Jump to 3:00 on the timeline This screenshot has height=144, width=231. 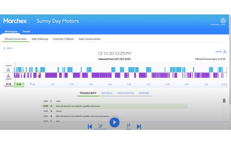pos(90,84)
